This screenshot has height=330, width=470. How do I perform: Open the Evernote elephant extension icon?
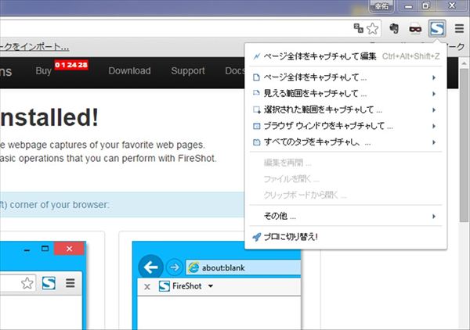tap(394, 29)
